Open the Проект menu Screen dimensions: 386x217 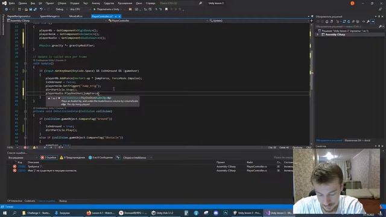pos(49,3)
